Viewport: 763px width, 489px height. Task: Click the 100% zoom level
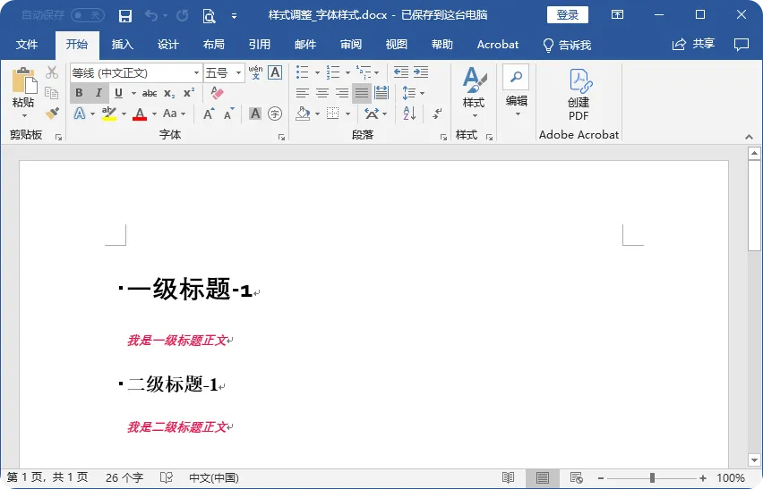click(731, 478)
